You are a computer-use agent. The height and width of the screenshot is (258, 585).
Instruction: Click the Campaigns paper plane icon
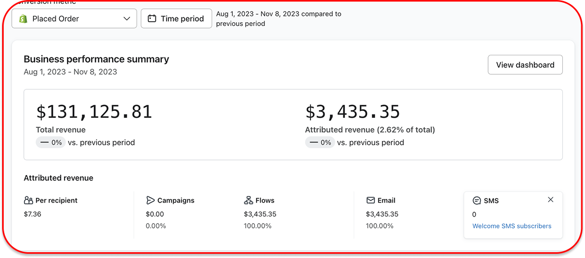coord(150,200)
